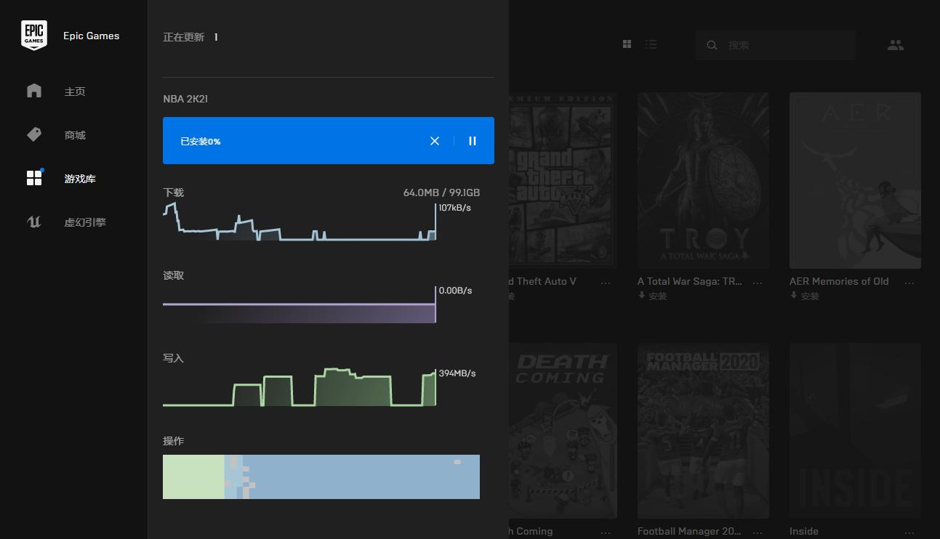Open options menu for Grand Theft Auto V
Screen dimensions: 940x539
point(606,283)
